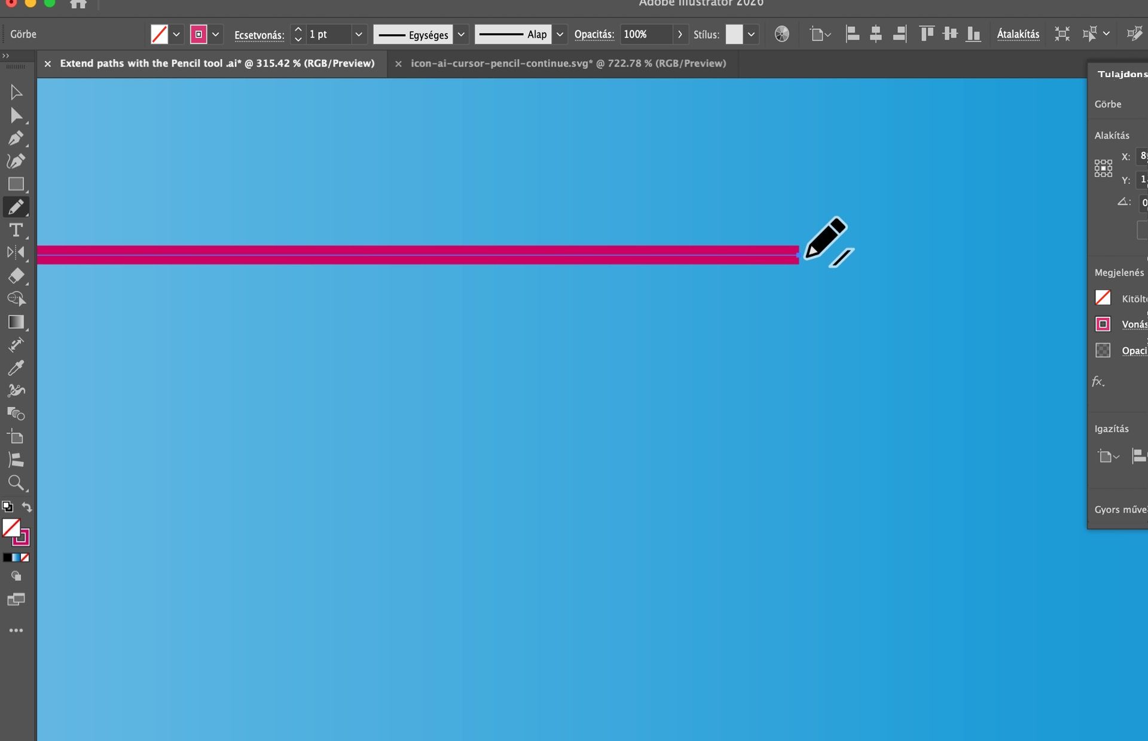This screenshot has height=741, width=1148.
Task: Select the Rectangle tool
Action: pos(16,184)
